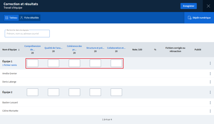
Task: Click the Qualité de l'ana... criterion header
Action: tap(53, 48)
